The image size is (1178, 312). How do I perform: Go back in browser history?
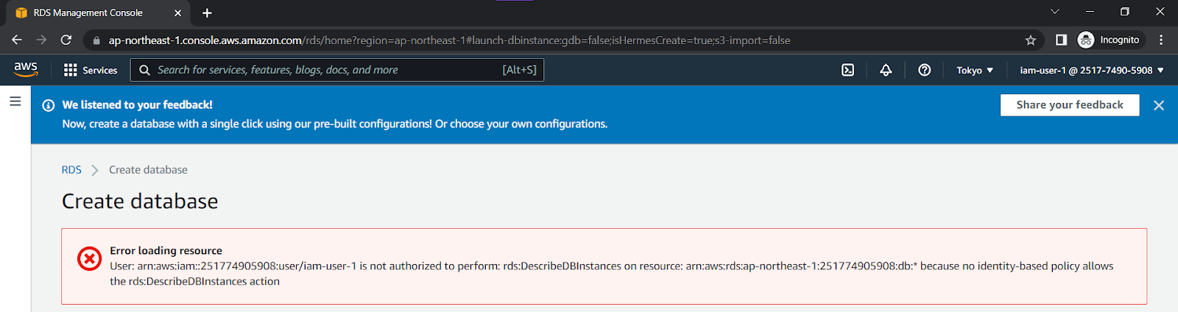pyautogui.click(x=17, y=40)
